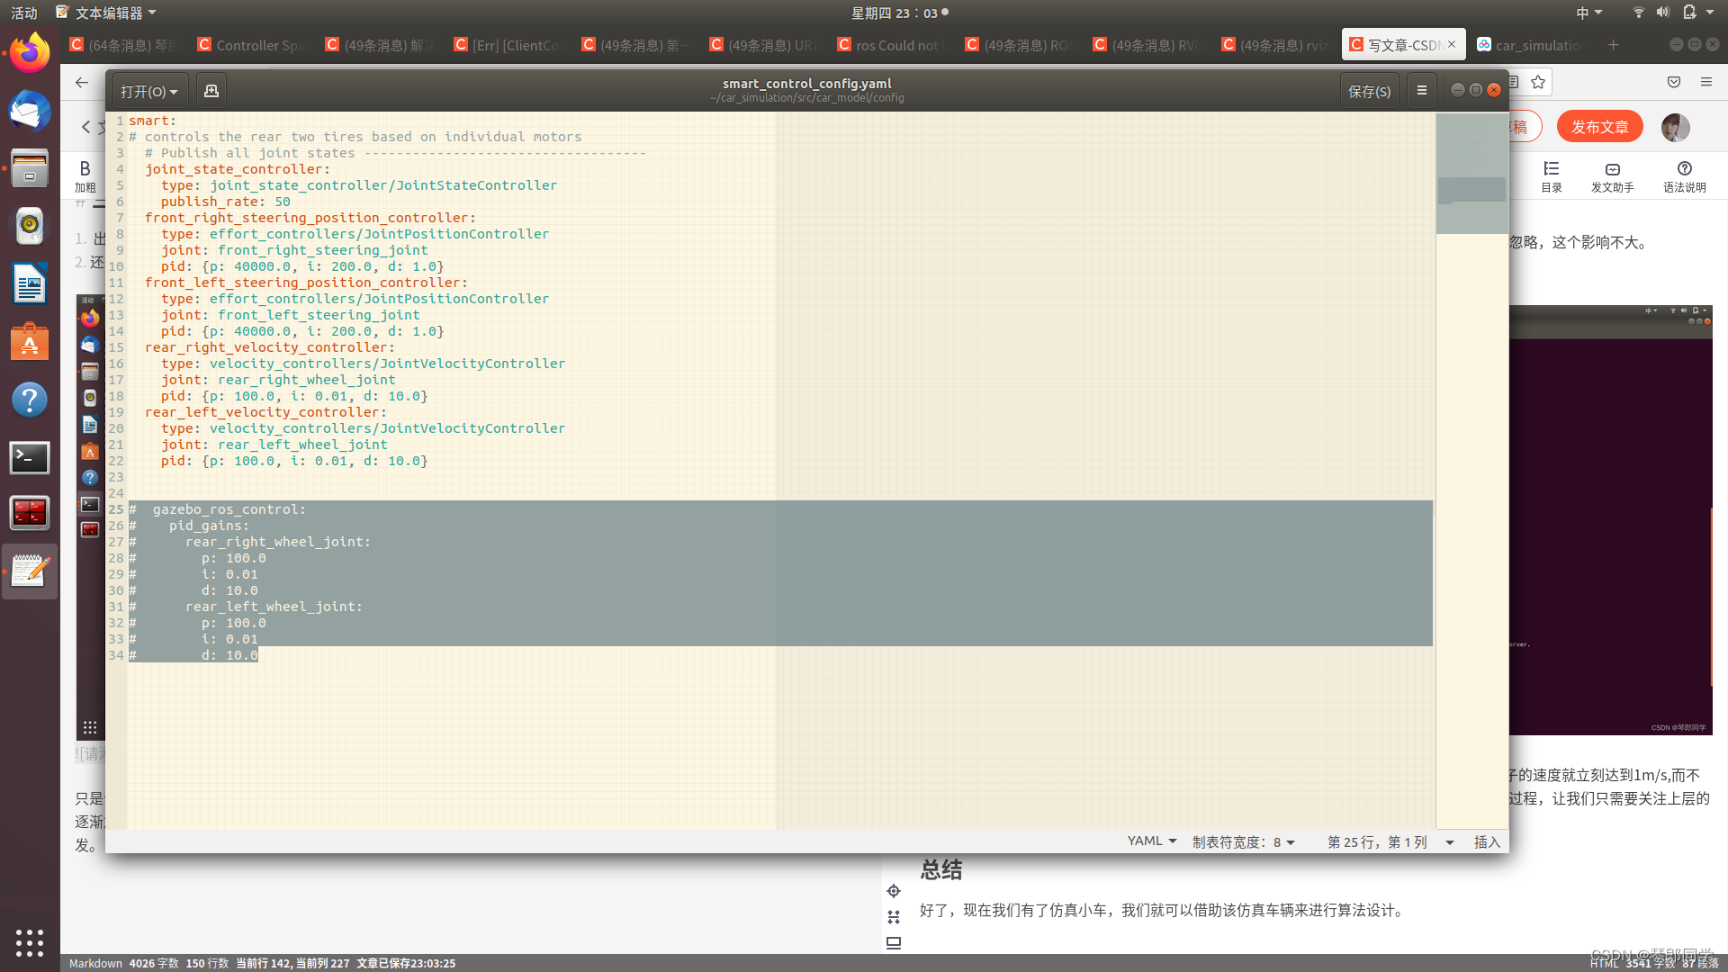Open Rhythmbox speaker icon in dock

30,226
